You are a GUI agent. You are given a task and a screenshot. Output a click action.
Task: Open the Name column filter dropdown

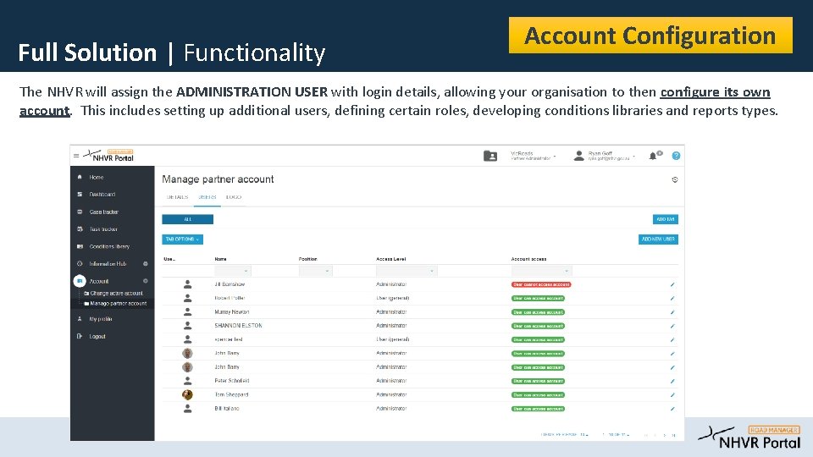(x=233, y=271)
